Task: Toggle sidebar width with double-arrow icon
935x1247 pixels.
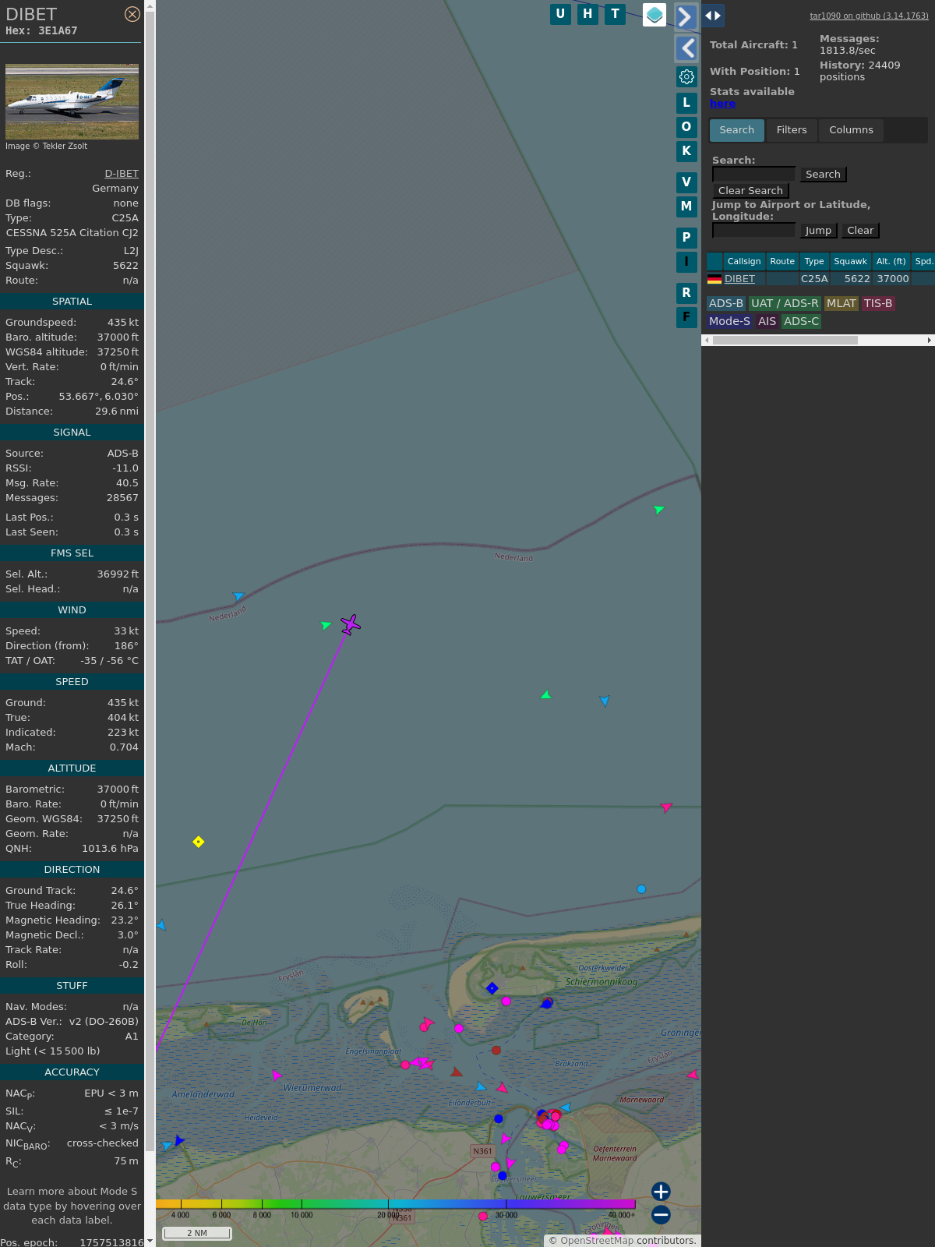Action: [713, 16]
